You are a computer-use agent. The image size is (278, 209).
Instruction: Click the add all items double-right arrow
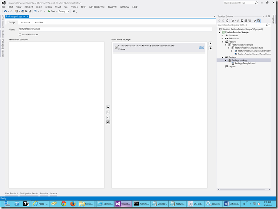click(108, 107)
